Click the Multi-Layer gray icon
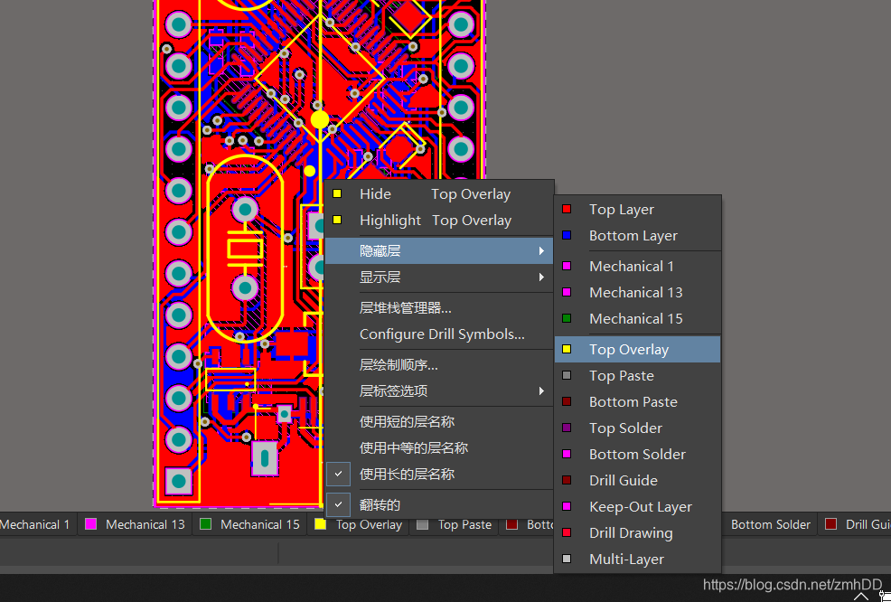The width and height of the screenshot is (891, 602). (x=567, y=559)
